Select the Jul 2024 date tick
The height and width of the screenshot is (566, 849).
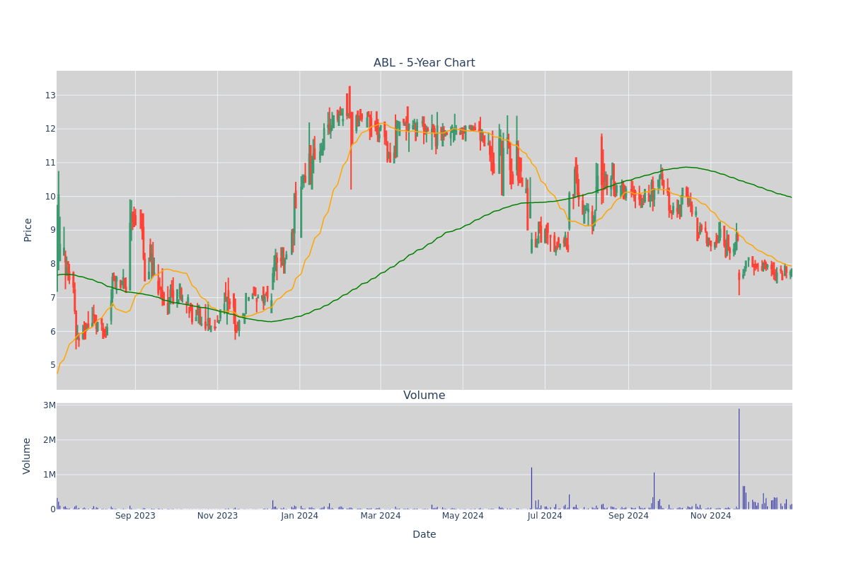[x=545, y=516]
